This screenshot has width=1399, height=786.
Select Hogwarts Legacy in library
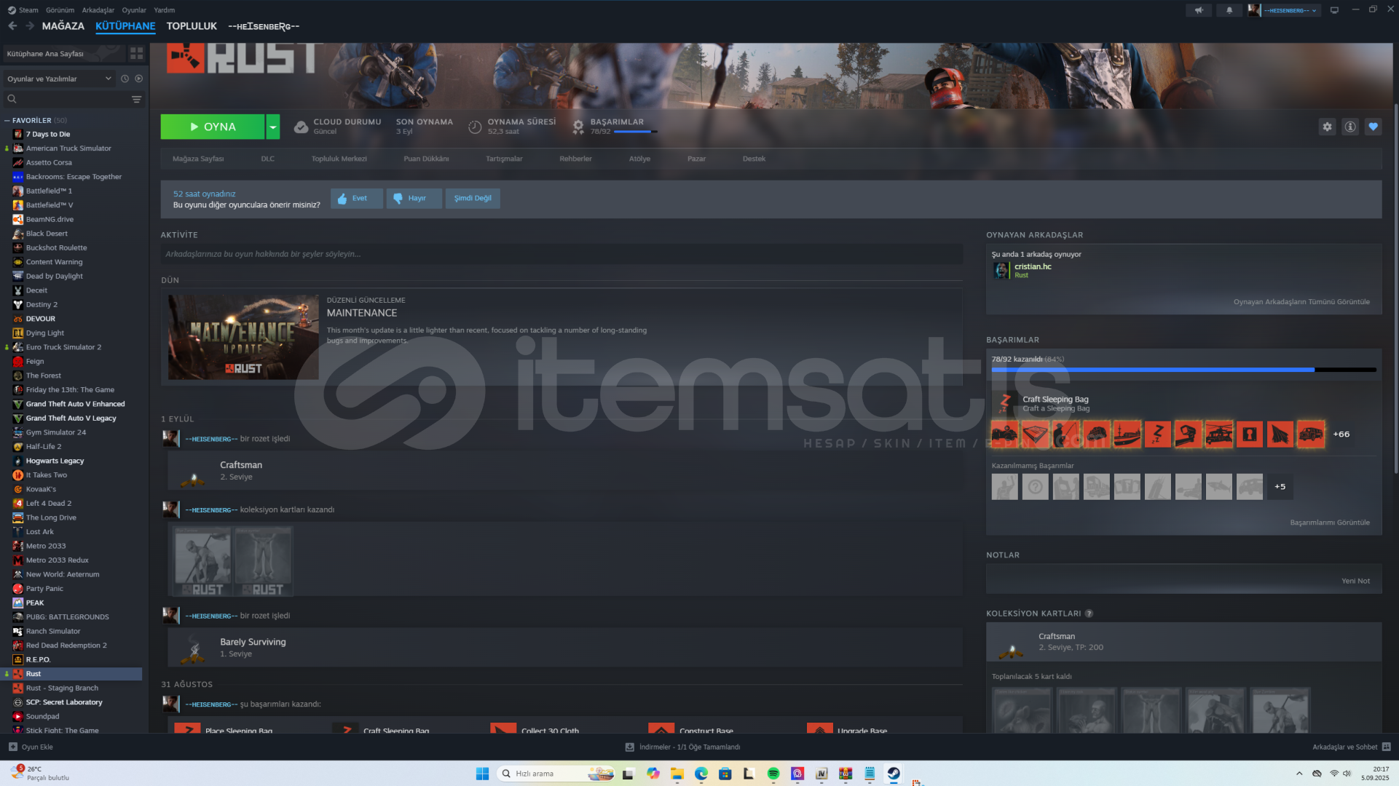pos(55,461)
